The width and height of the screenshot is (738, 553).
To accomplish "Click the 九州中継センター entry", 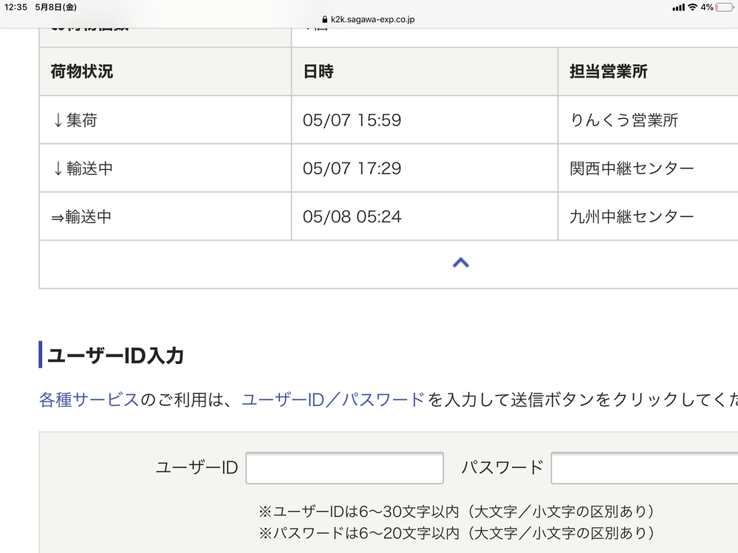I will pyautogui.click(x=632, y=216).
